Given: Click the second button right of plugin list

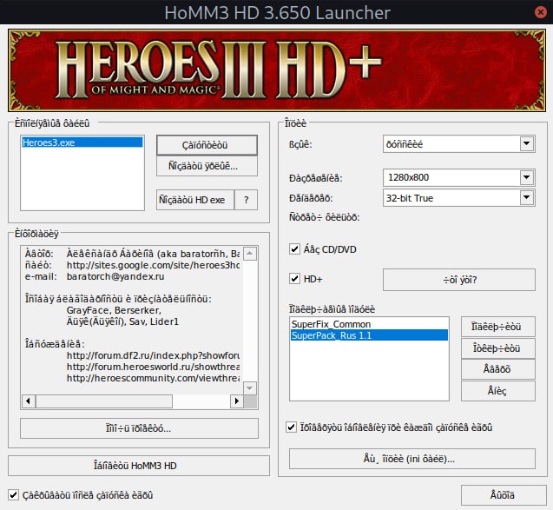Looking at the screenshot, I should [498, 348].
